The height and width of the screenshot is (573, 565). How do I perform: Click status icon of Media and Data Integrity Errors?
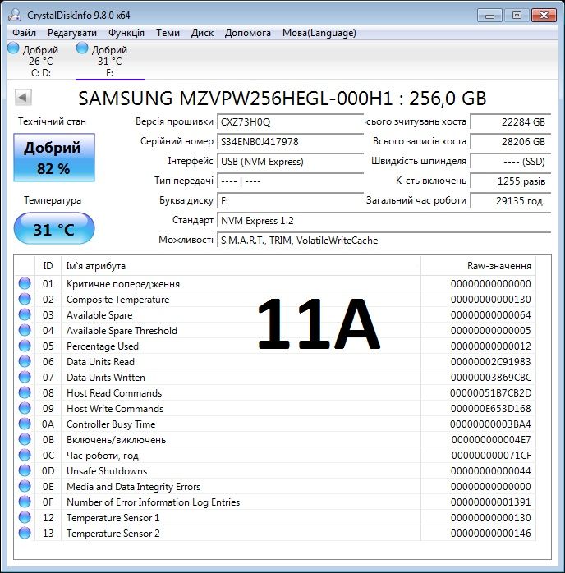[x=25, y=486]
